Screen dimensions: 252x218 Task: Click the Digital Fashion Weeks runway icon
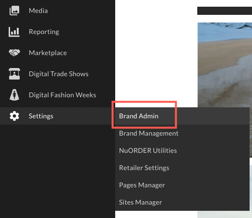pos(14,95)
